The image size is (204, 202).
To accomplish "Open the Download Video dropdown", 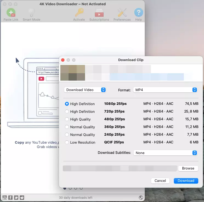I will coord(85,90).
